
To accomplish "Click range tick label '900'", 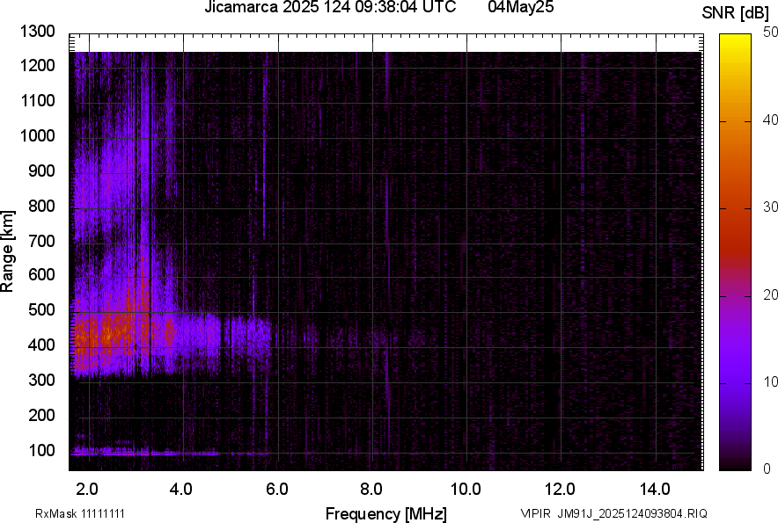I will point(41,171).
